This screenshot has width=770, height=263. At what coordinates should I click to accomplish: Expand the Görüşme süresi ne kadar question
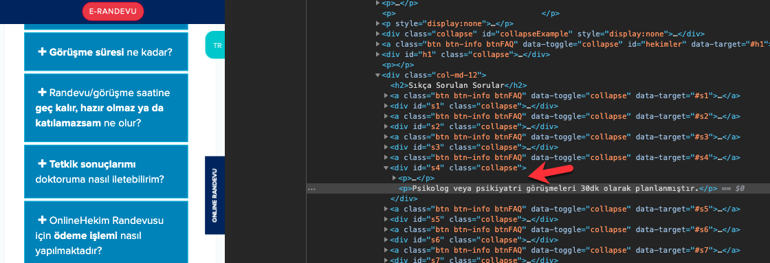(106, 52)
